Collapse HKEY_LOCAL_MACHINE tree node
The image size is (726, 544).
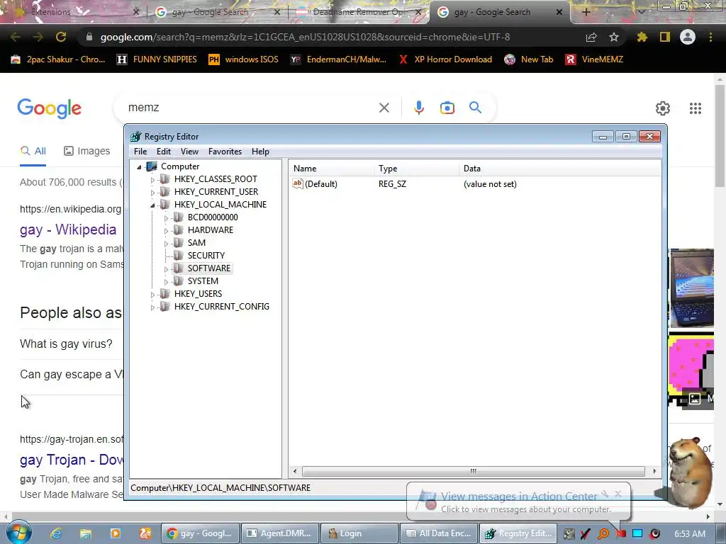(x=152, y=205)
